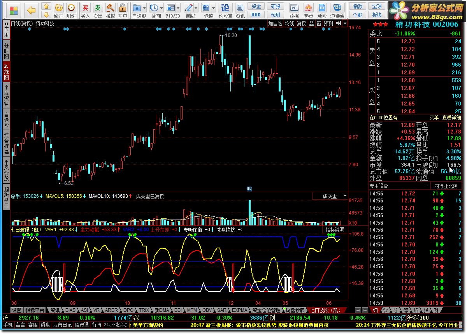Open 综合排名 sidebar tab
The height and width of the screenshot is (334, 467).
pyautogui.click(x=6, y=143)
